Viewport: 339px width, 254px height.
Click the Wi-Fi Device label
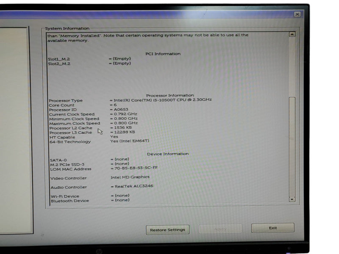65,196
